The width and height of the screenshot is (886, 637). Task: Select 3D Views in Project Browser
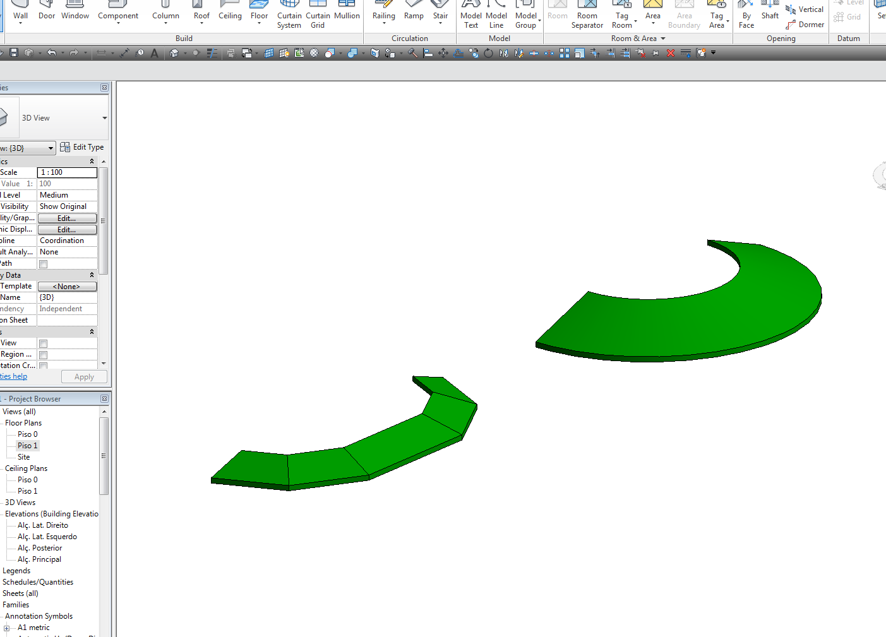coord(20,503)
